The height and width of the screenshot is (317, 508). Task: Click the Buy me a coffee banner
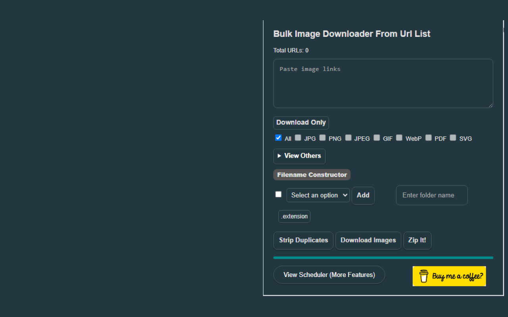tap(449, 276)
